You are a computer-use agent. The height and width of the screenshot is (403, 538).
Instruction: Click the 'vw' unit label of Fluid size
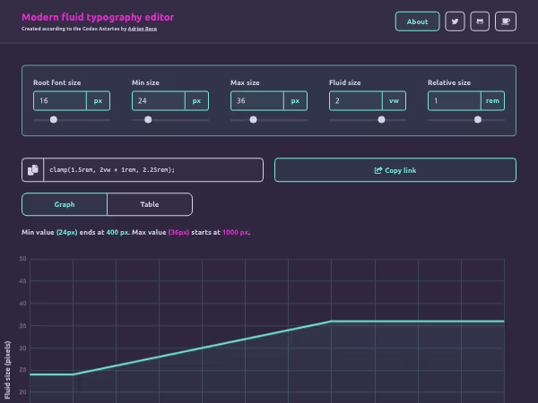[x=394, y=100]
